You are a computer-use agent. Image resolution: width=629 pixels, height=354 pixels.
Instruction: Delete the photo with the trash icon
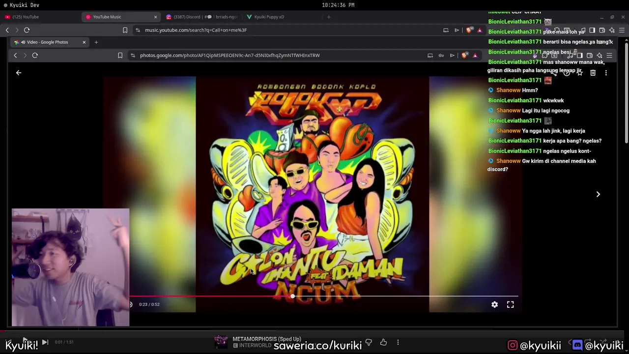point(593,73)
